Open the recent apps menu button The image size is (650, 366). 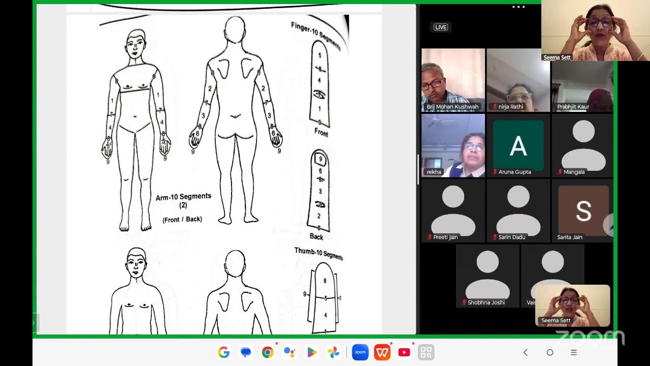click(x=573, y=352)
